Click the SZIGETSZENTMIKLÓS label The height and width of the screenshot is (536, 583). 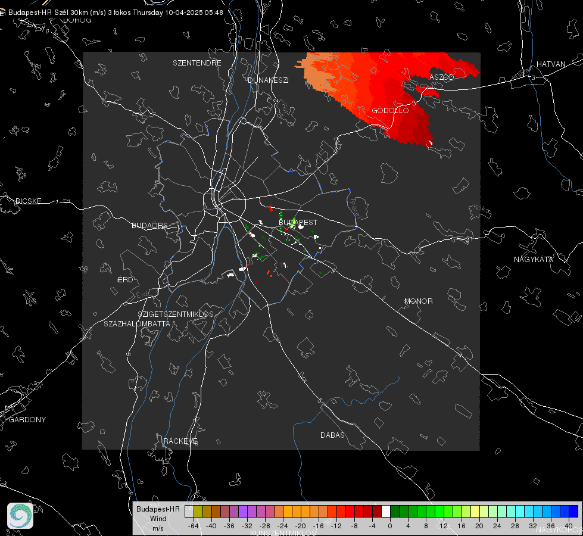(176, 314)
